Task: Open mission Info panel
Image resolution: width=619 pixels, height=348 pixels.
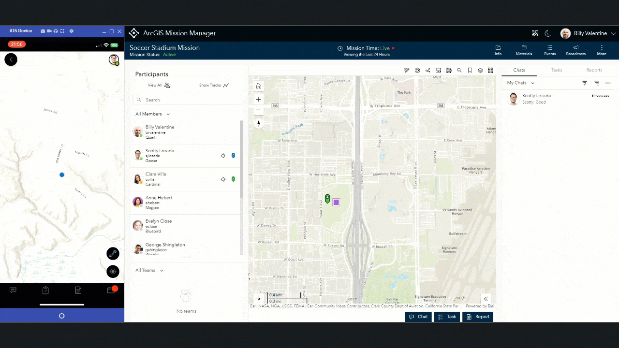Action: click(x=498, y=50)
